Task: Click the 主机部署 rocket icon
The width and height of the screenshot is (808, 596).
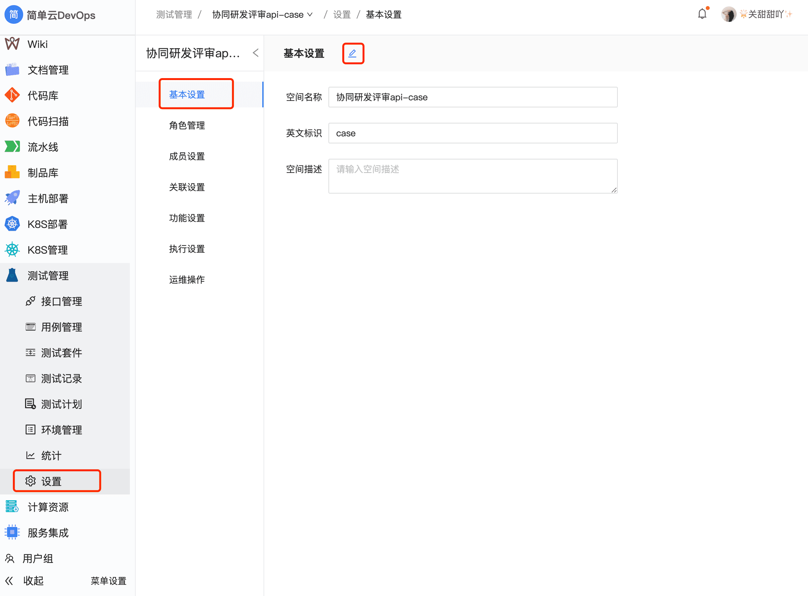Action: pos(12,198)
